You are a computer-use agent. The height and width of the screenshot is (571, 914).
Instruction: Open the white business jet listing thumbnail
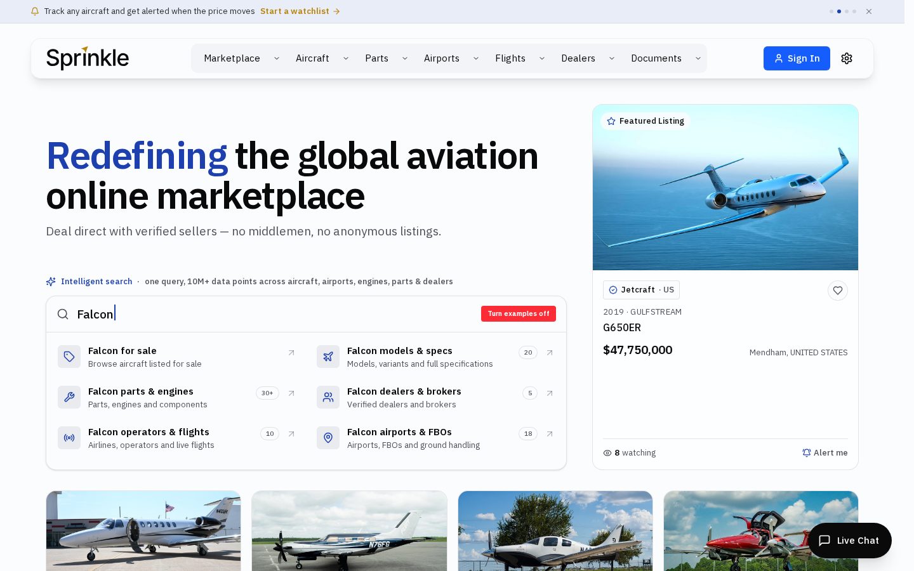(143, 531)
